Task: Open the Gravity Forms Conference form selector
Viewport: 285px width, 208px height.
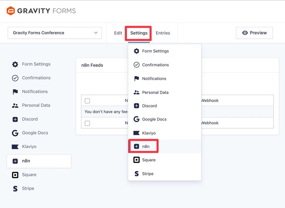Action: pyautogui.click(x=55, y=33)
